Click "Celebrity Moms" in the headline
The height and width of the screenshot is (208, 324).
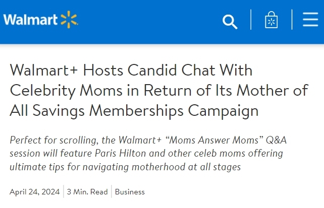66,90
